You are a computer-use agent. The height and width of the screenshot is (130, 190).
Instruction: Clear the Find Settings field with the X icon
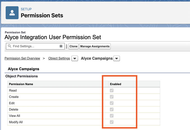pos(61,46)
